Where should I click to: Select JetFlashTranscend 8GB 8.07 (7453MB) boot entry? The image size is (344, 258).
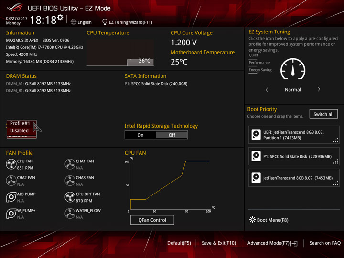click(x=294, y=178)
